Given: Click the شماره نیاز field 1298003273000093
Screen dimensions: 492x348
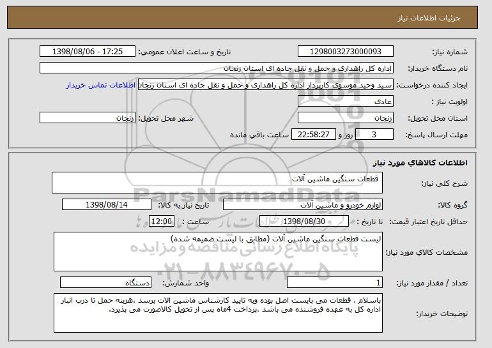Looking at the screenshot, I should coord(346,52).
